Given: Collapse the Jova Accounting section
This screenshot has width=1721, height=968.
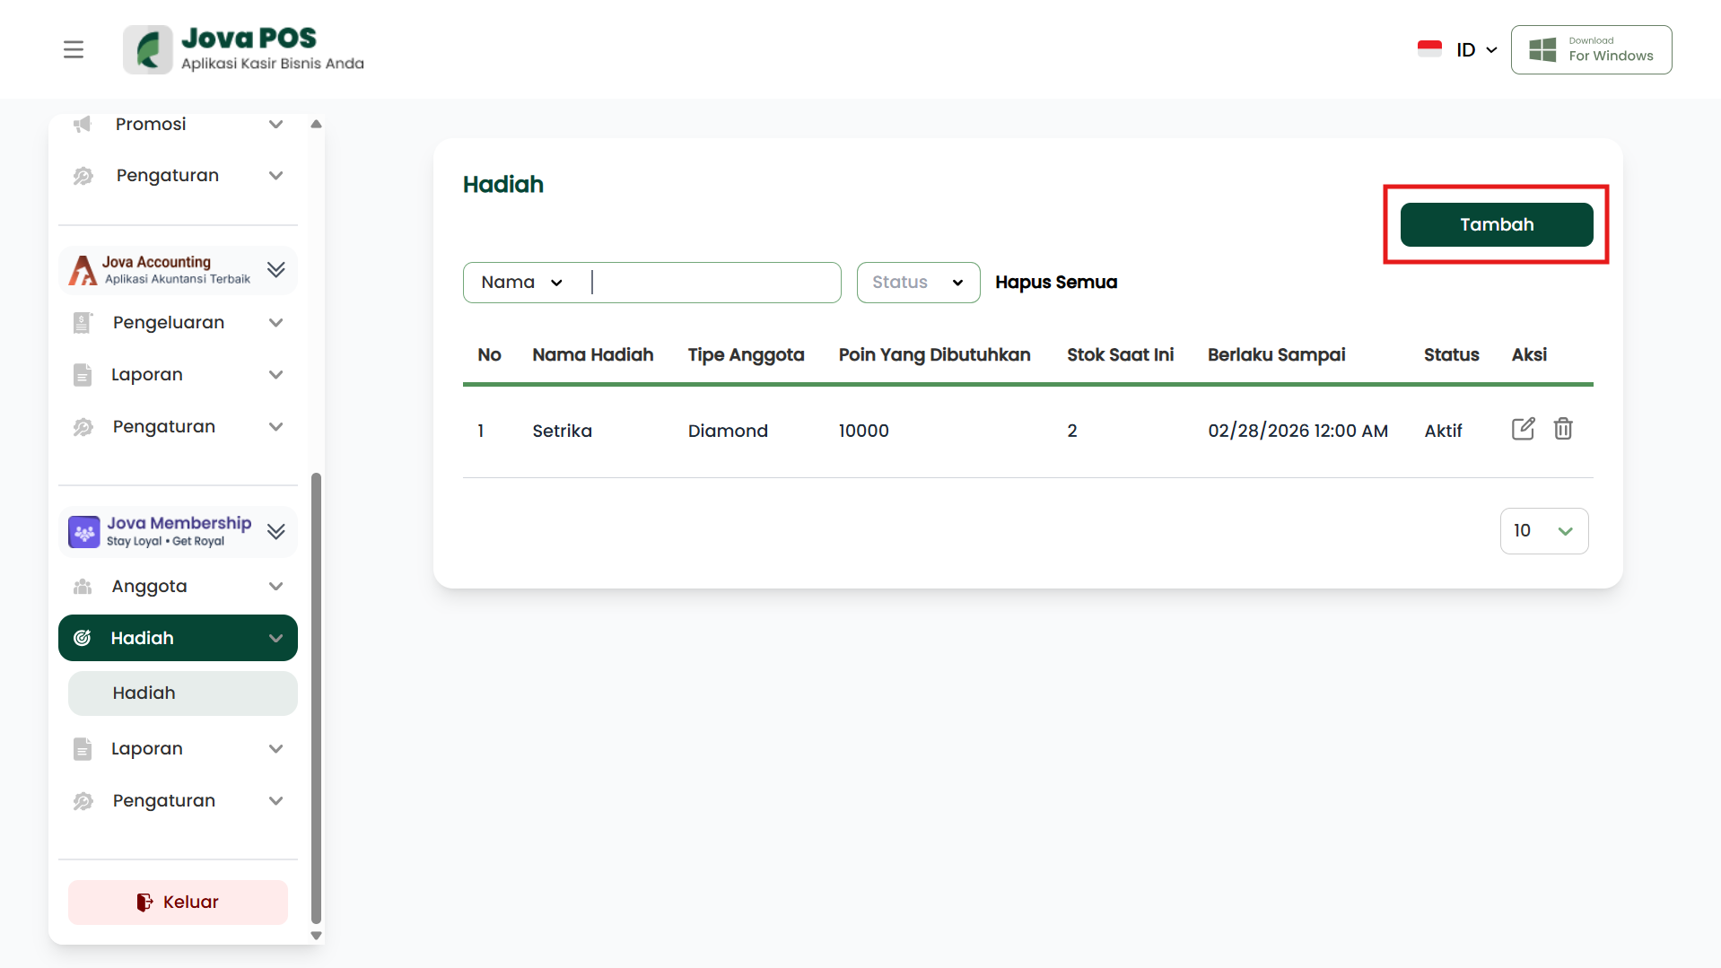Looking at the screenshot, I should coord(275,270).
